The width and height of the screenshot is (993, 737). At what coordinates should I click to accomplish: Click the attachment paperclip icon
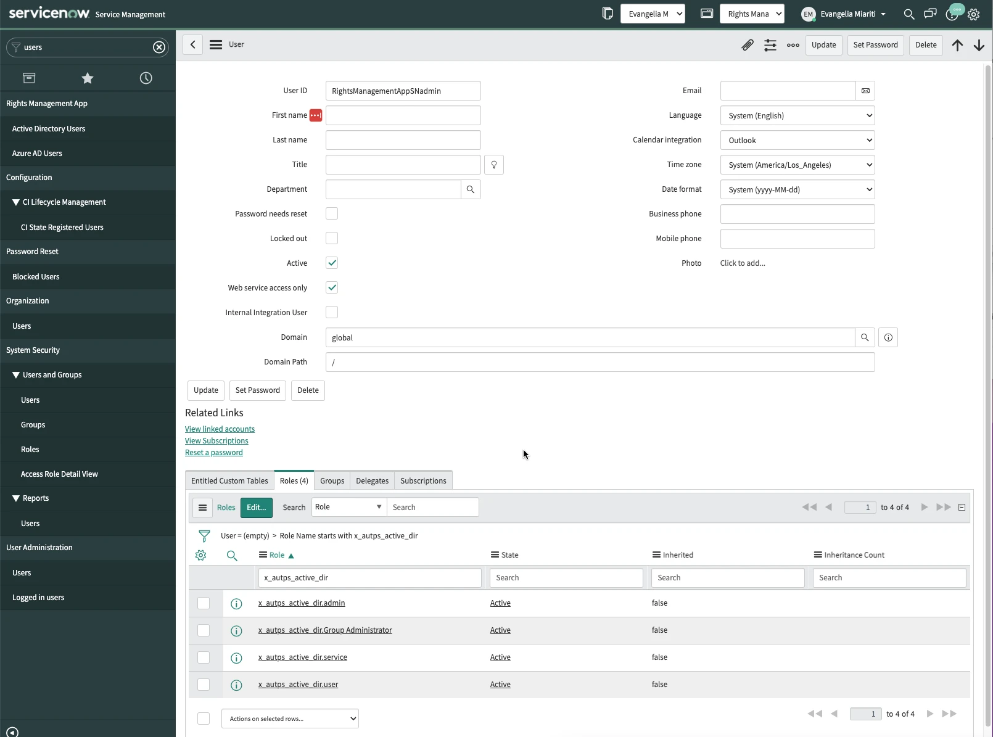click(x=747, y=45)
